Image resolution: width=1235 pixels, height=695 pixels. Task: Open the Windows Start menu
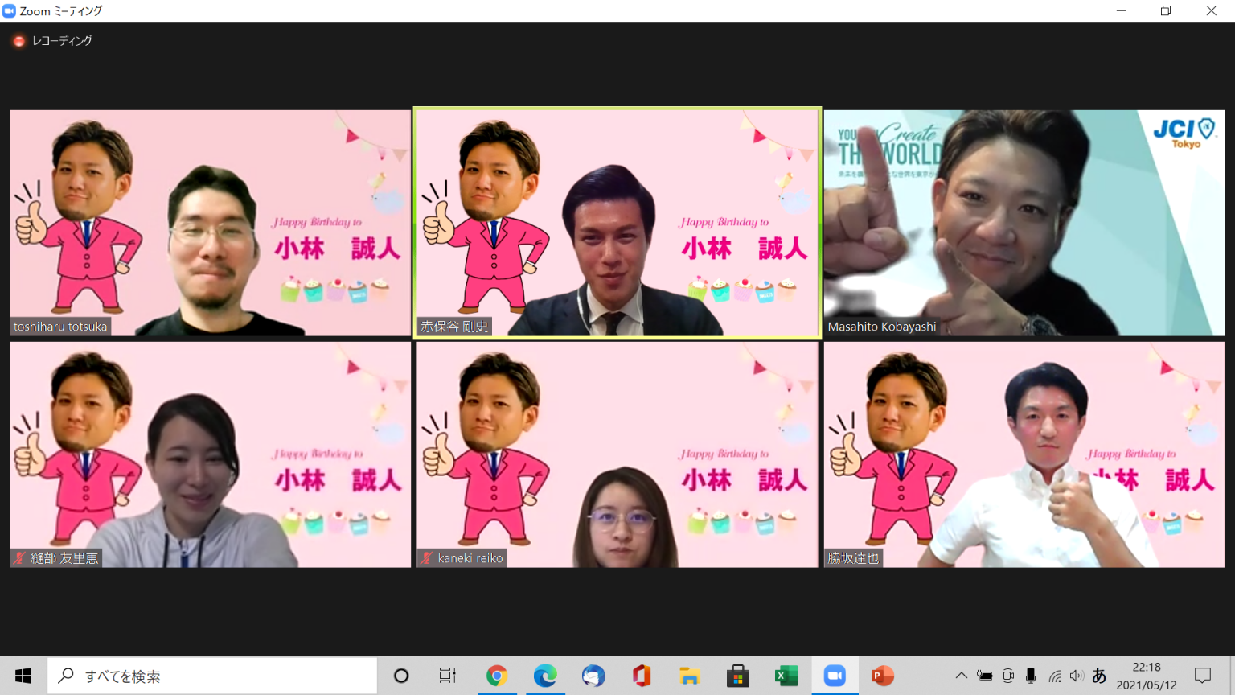click(23, 676)
